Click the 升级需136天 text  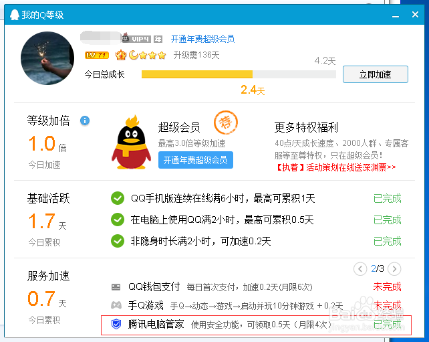[x=196, y=55]
